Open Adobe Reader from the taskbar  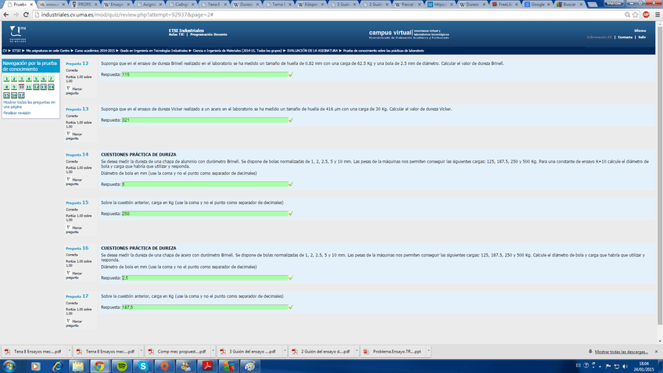pyautogui.click(x=207, y=366)
